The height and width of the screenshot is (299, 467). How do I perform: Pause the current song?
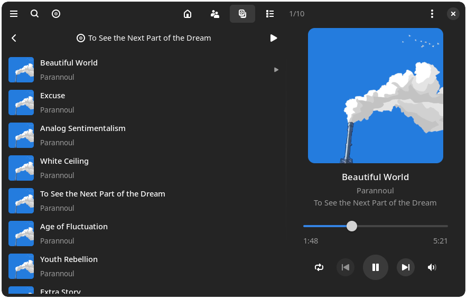click(x=376, y=267)
